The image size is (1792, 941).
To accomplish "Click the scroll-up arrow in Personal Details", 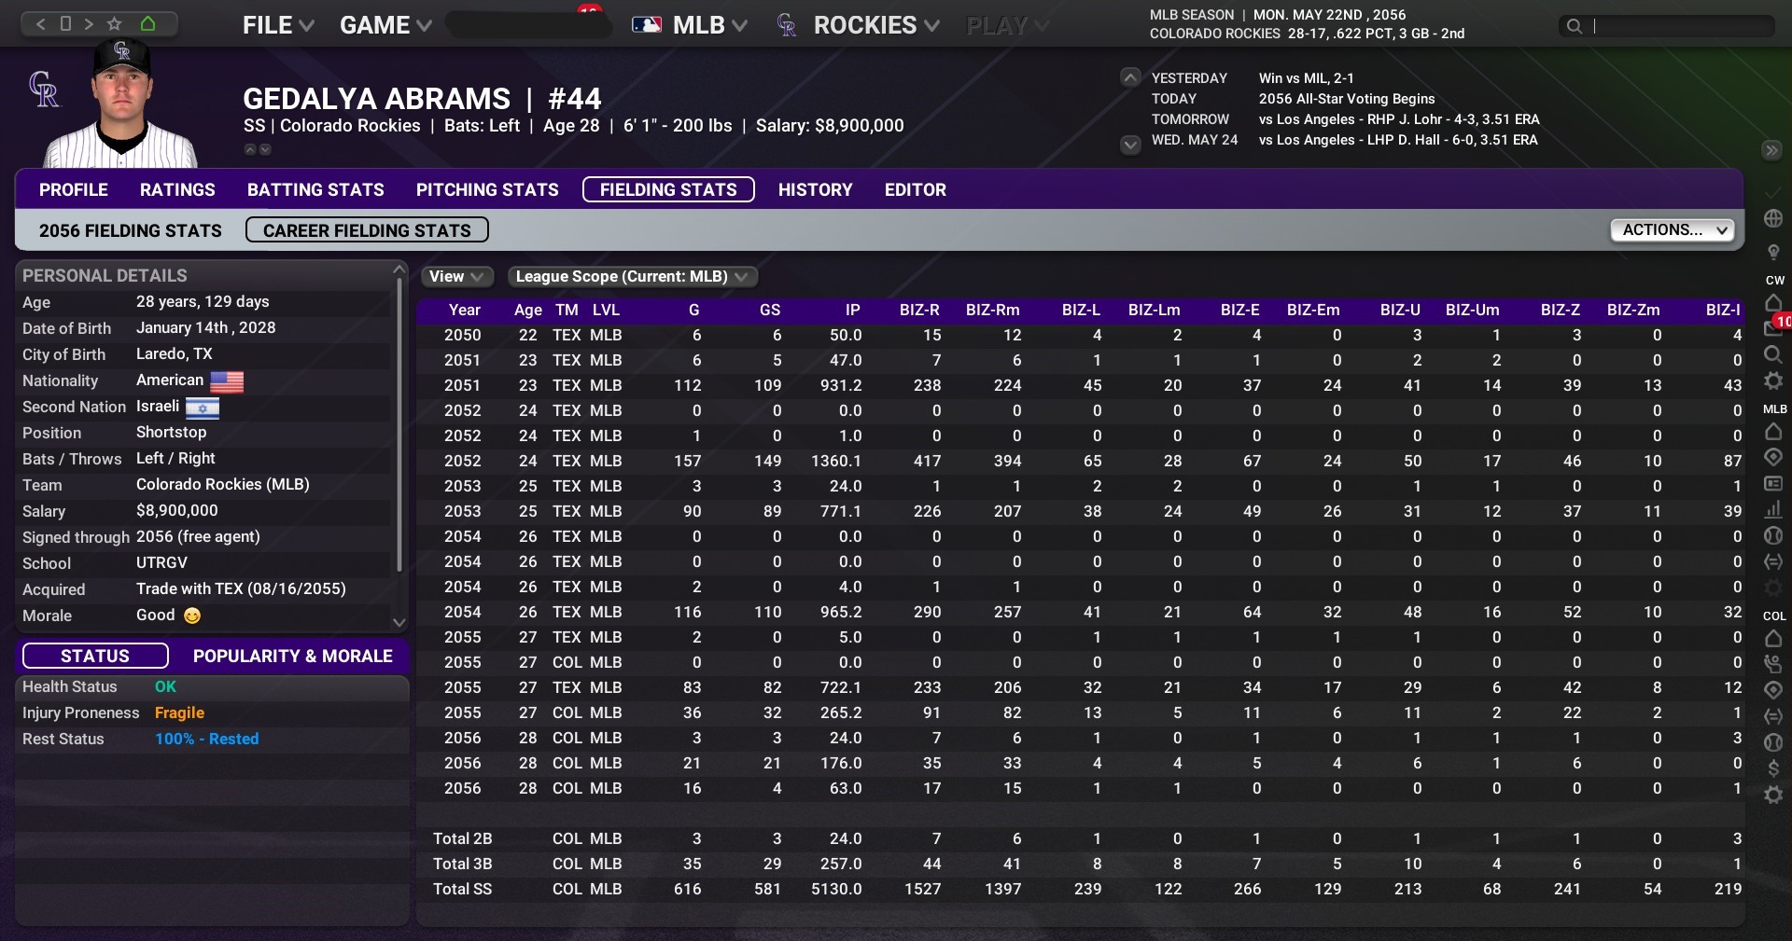I will click(399, 270).
